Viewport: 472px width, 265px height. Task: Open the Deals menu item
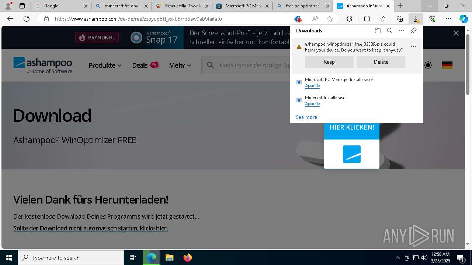pos(145,65)
